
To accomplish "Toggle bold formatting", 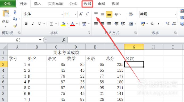I will click(26, 24).
